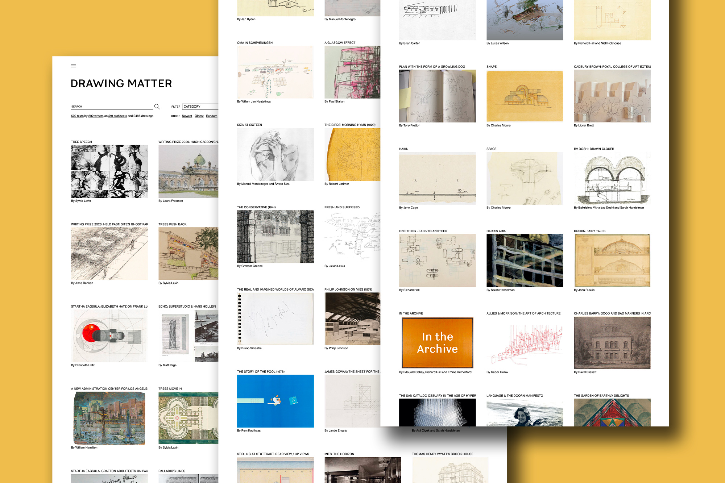The width and height of the screenshot is (725, 483).
Task: Click author 'By David Blissett'
Action: pyautogui.click(x=585, y=372)
